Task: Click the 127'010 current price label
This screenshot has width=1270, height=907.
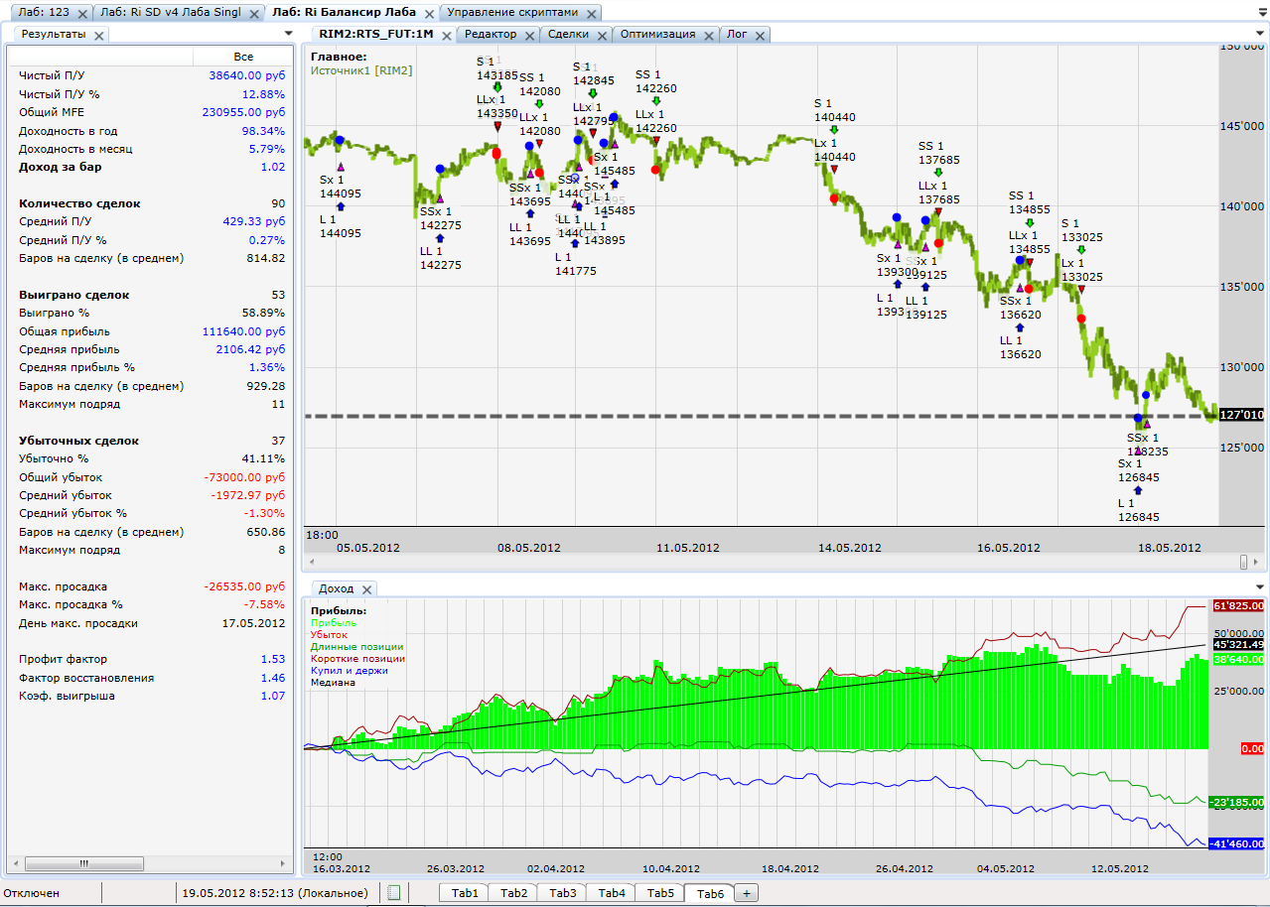Action: [1242, 415]
